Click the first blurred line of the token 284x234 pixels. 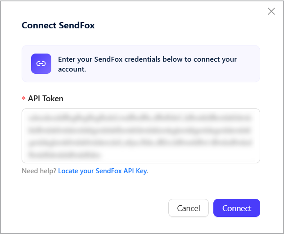pyautogui.click(x=140, y=118)
